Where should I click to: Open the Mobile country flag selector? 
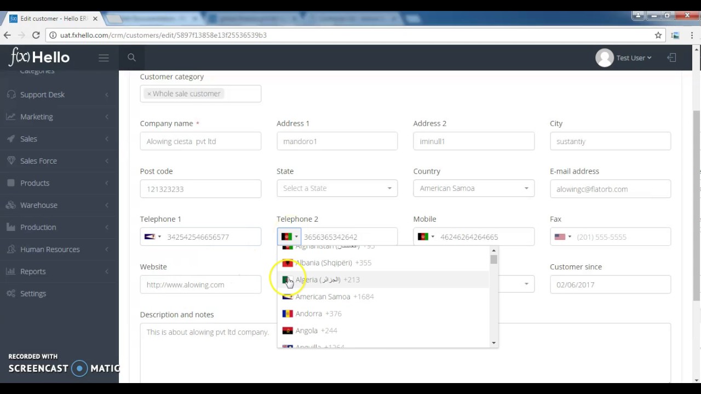click(x=426, y=237)
